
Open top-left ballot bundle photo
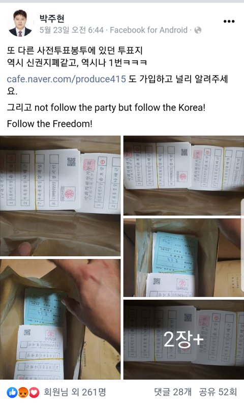pyautogui.click(x=60, y=196)
